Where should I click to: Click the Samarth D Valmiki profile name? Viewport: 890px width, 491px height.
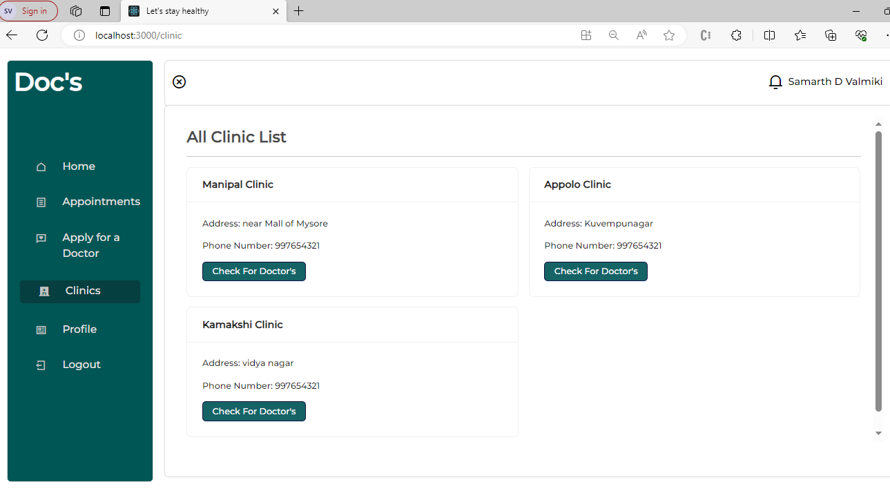click(x=835, y=81)
